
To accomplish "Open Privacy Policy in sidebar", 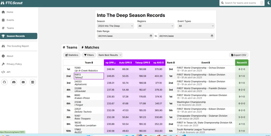I will pos(19,64).
